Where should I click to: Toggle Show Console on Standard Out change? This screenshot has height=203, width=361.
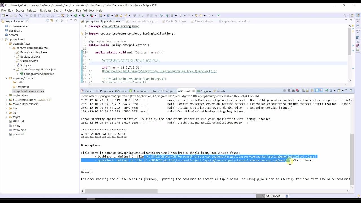(x=316, y=91)
